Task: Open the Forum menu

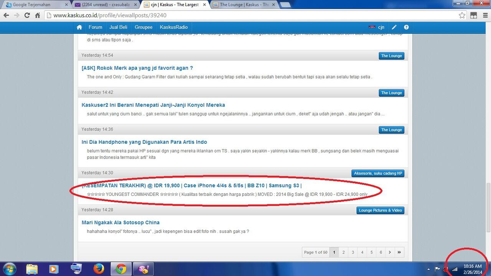Action: click(x=96, y=27)
